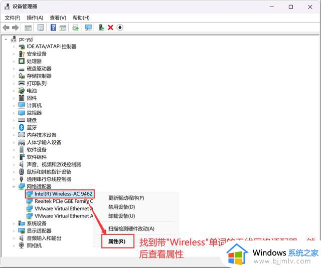
Task: Expand the IDE ATA/ATAPI 控制器 node
Action: click(14, 47)
